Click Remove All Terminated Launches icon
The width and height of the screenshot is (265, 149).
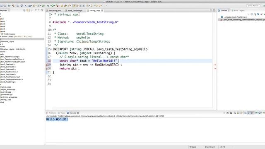click(231, 113)
